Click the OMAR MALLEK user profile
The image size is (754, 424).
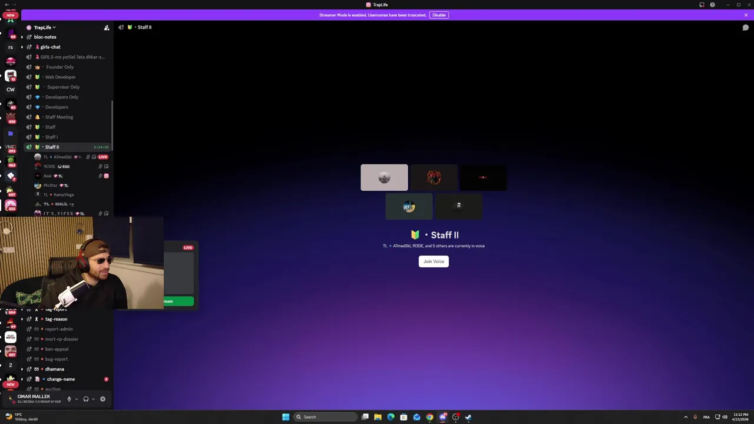33,399
